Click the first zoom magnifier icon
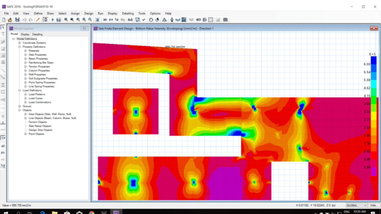The width and height of the screenshot is (381, 214). click(x=66, y=20)
